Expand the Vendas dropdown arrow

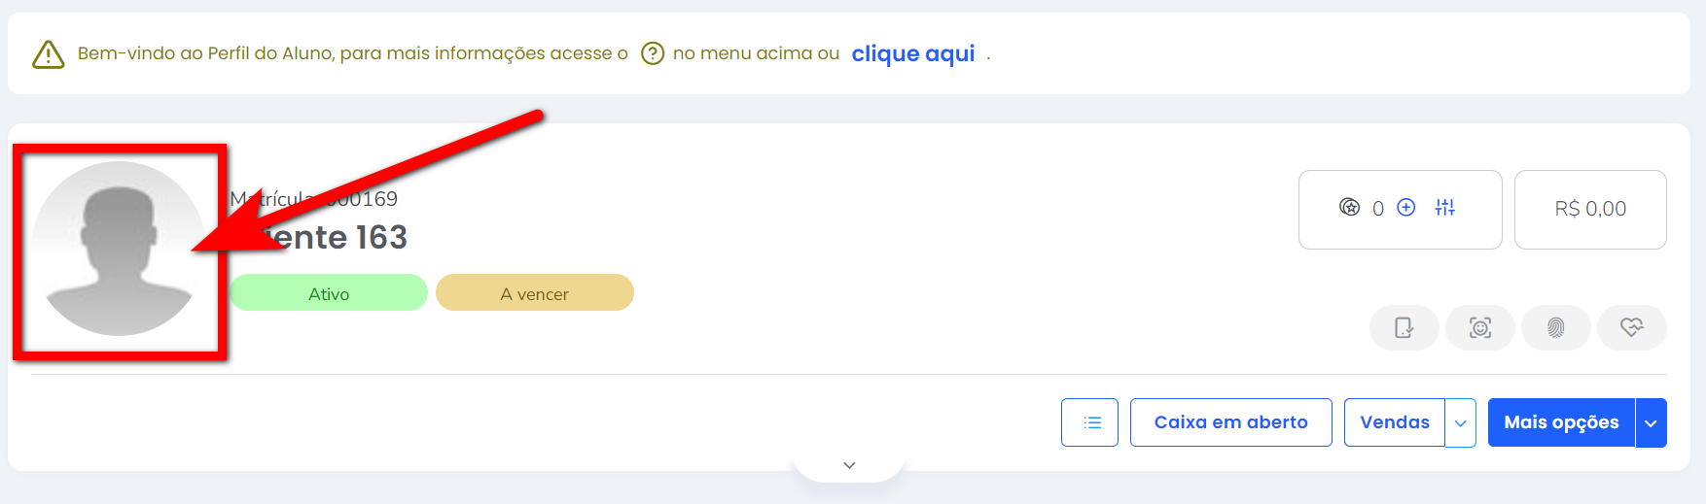point(1460,423)
